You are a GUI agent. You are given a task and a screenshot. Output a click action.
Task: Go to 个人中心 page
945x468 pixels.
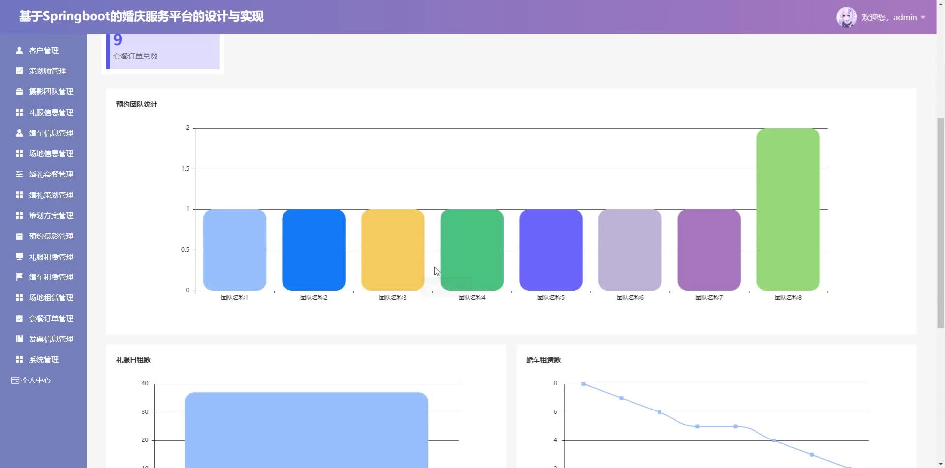tap(35, 380)
